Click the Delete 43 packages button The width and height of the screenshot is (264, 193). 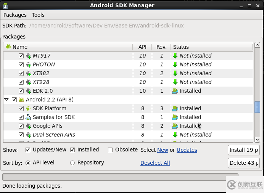tap(243, 163)
